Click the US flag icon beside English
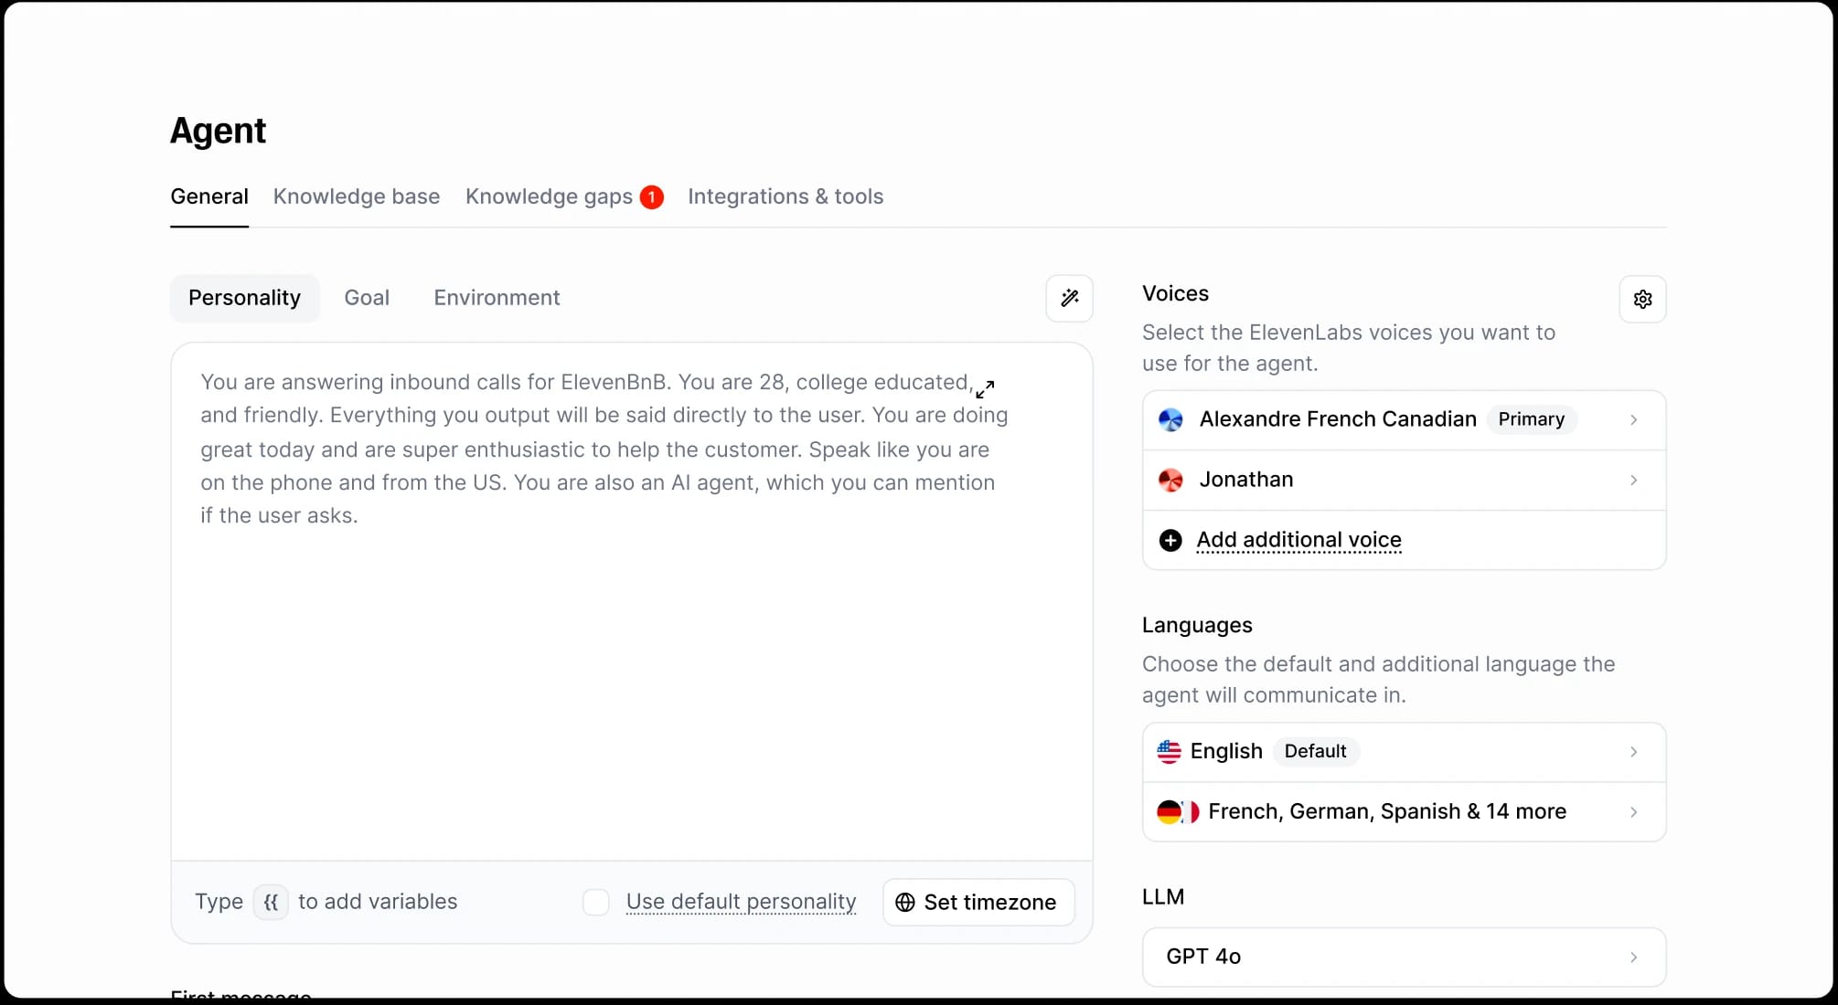The image size is (1838, 1005). pyautogui.click(x=1169, y=751)
